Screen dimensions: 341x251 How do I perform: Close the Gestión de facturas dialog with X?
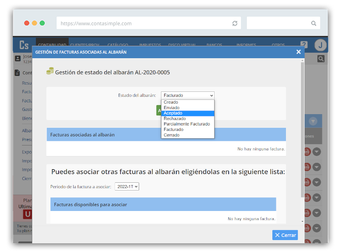pyautogui.click(x=298, y=52)
